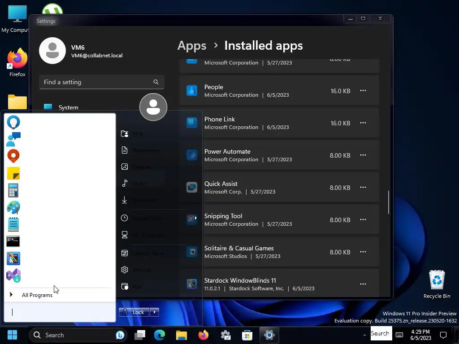Image resolution: width=459 pixels, height=344 pixels.
Task: Click the active Settings taskbar icon
Action: click(x=269, y=335)
